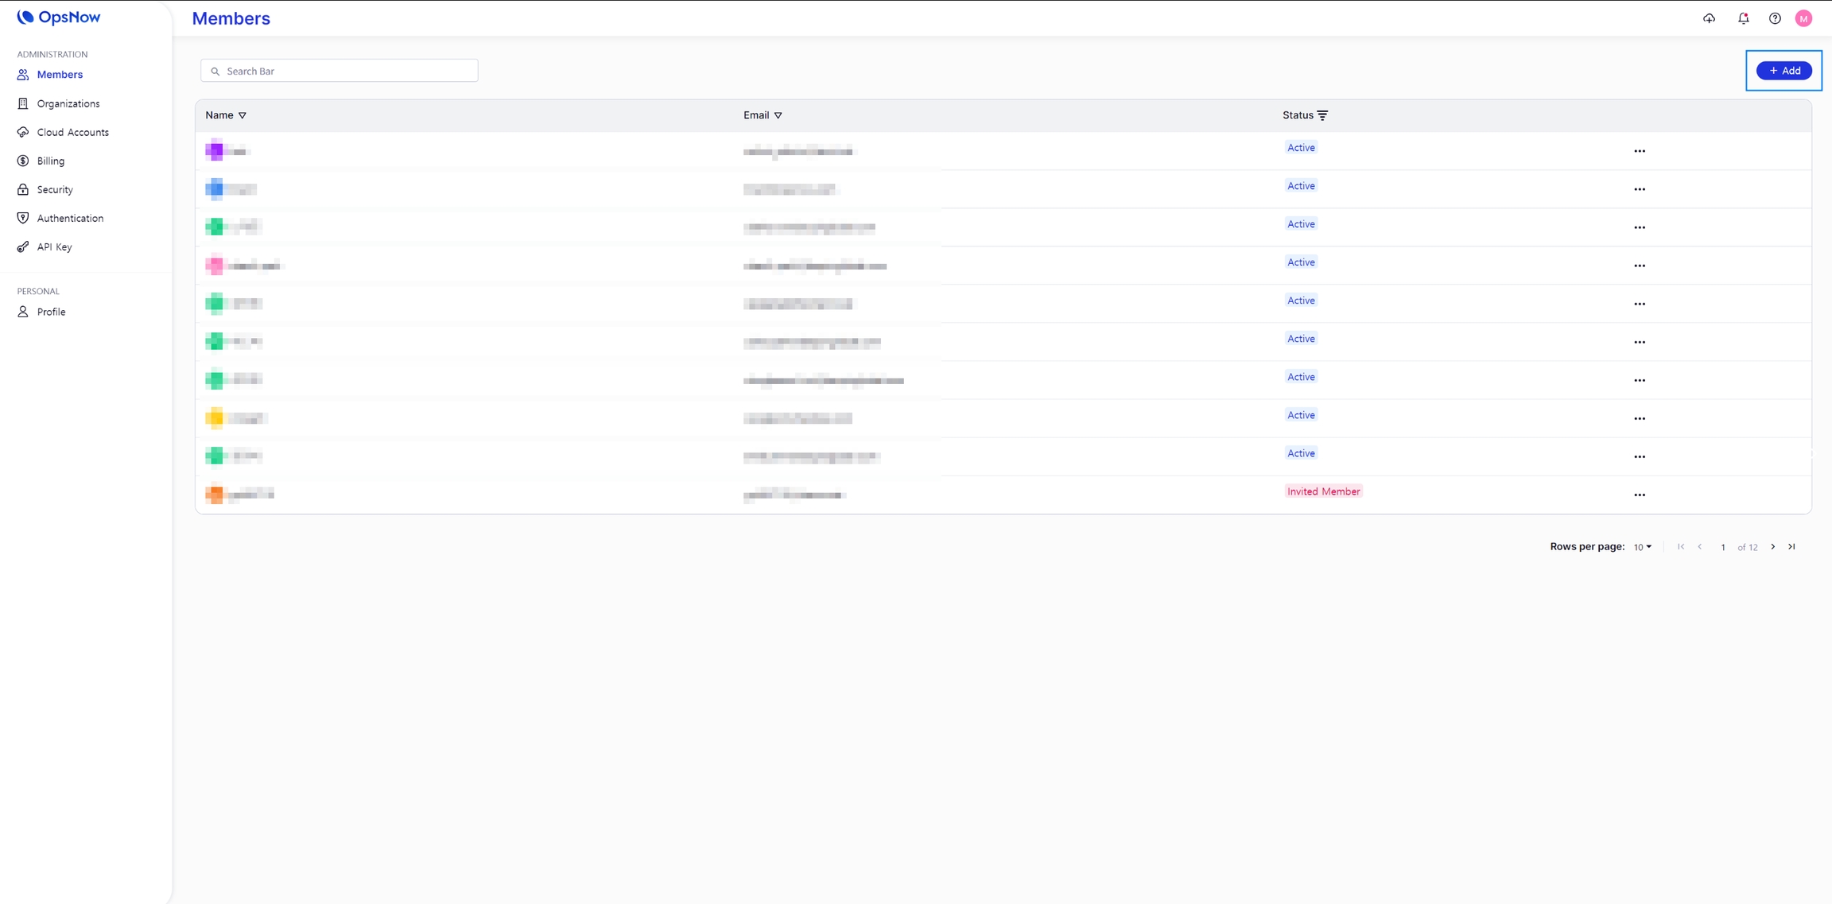Click the cloud upload icon in header
The height and width of the screenshot is (904, 1832).
(x=1709, y=18)
